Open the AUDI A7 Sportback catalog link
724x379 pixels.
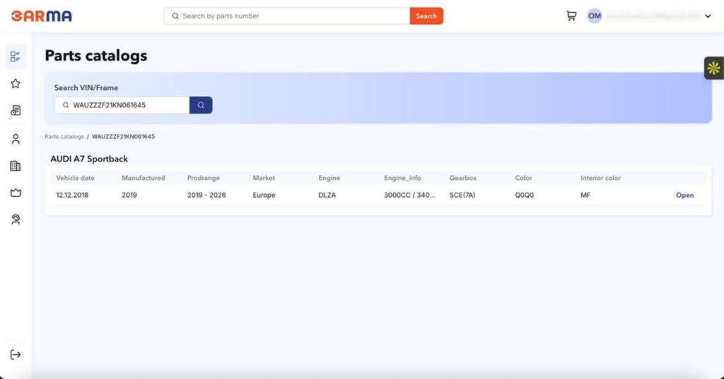pos(684,195)
